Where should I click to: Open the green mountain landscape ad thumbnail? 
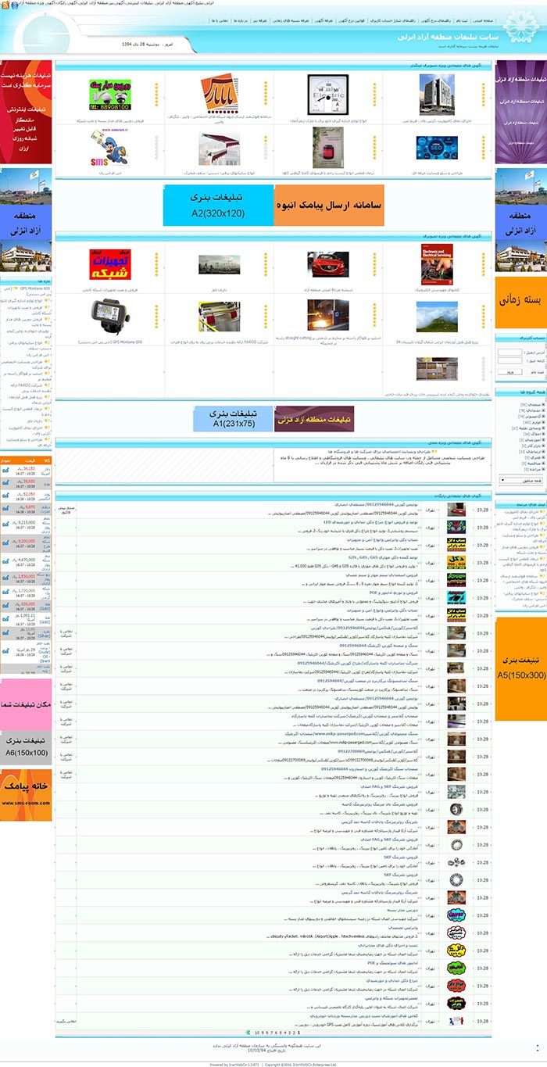click(x=437, y=317)
